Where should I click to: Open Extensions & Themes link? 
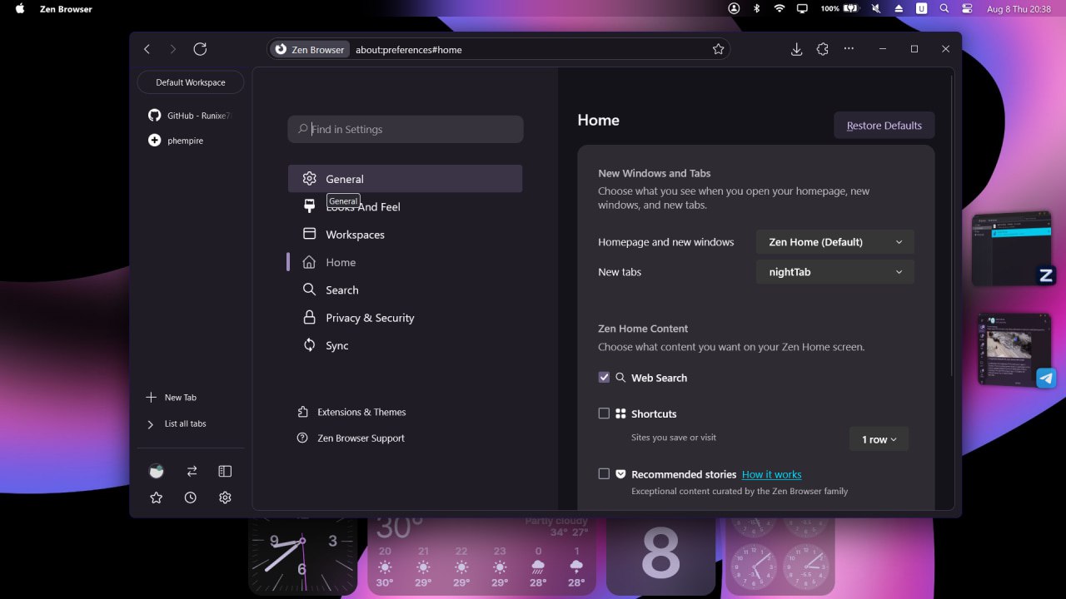point(351,412)
